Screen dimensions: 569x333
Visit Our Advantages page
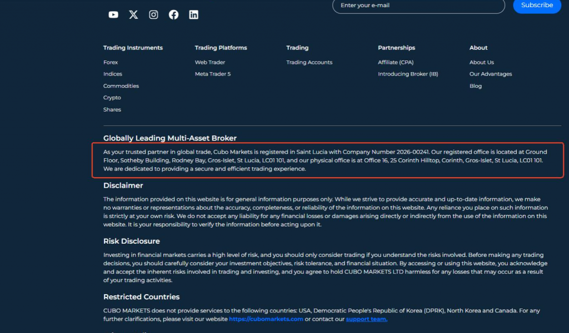pyautogui.click(x=491, y=74)
